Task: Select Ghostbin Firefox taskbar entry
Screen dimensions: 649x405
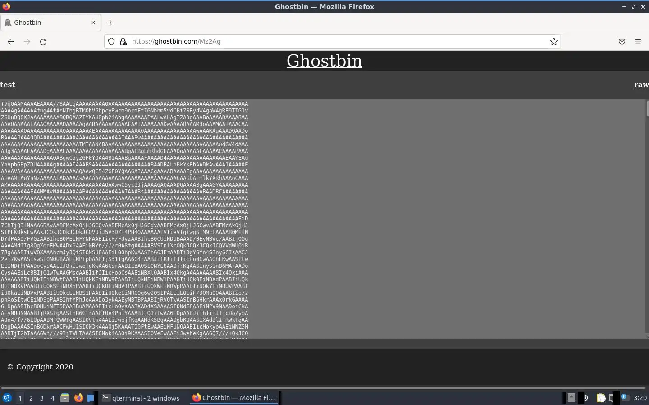Action: point(234,398)
